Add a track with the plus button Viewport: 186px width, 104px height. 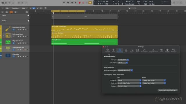click(x=2, y=12)
